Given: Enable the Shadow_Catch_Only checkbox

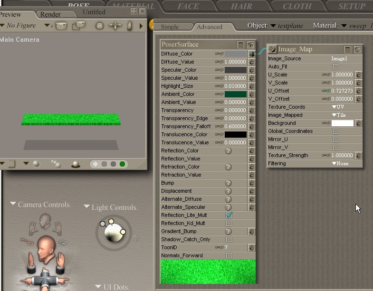Looking at the screenshot, I should (229, 239).
